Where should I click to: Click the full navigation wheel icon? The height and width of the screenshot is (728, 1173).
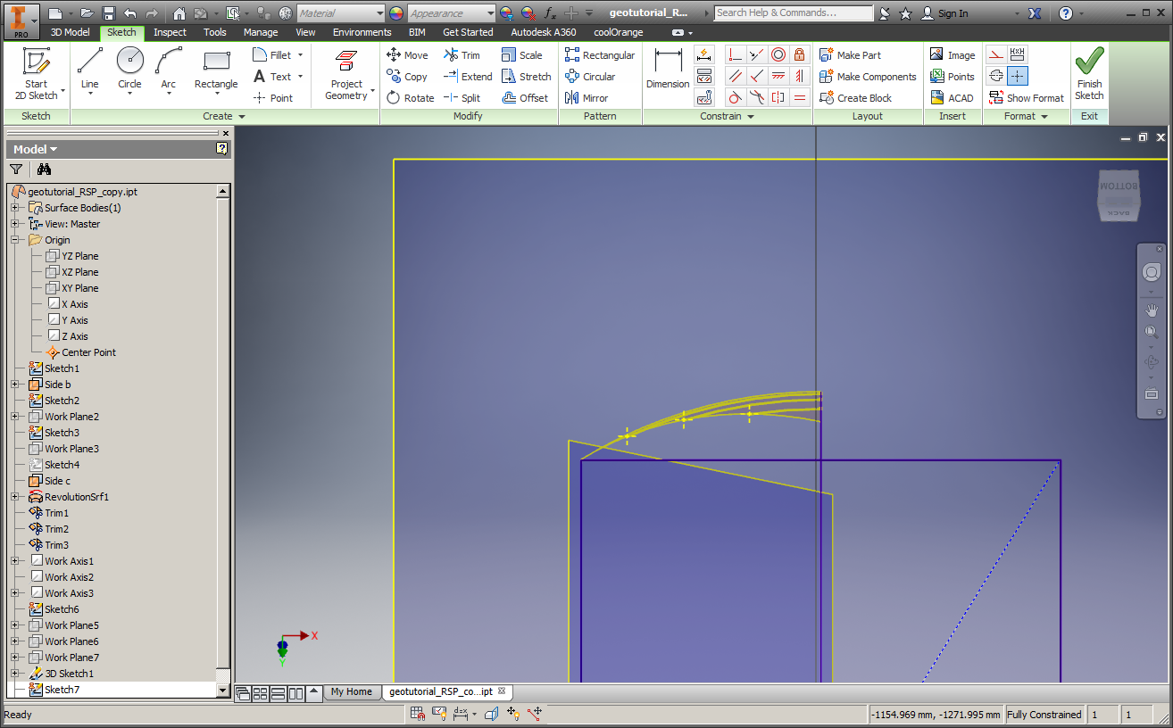1151,273
